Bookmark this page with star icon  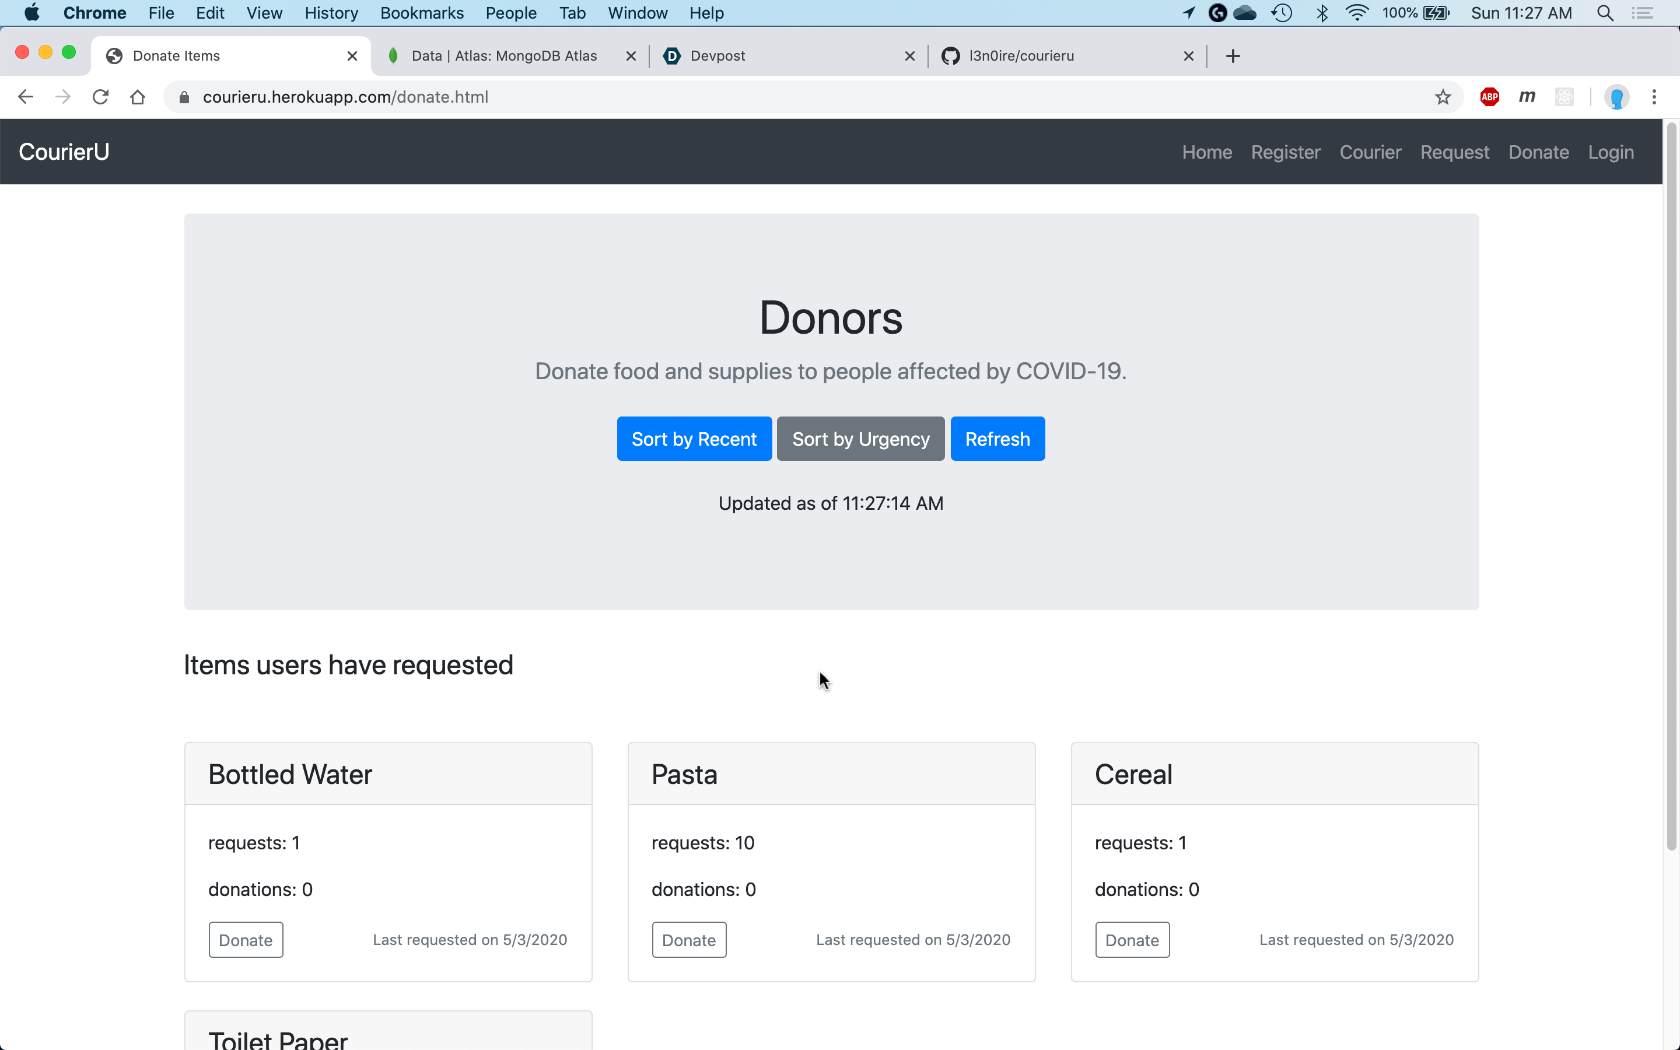1443,97
